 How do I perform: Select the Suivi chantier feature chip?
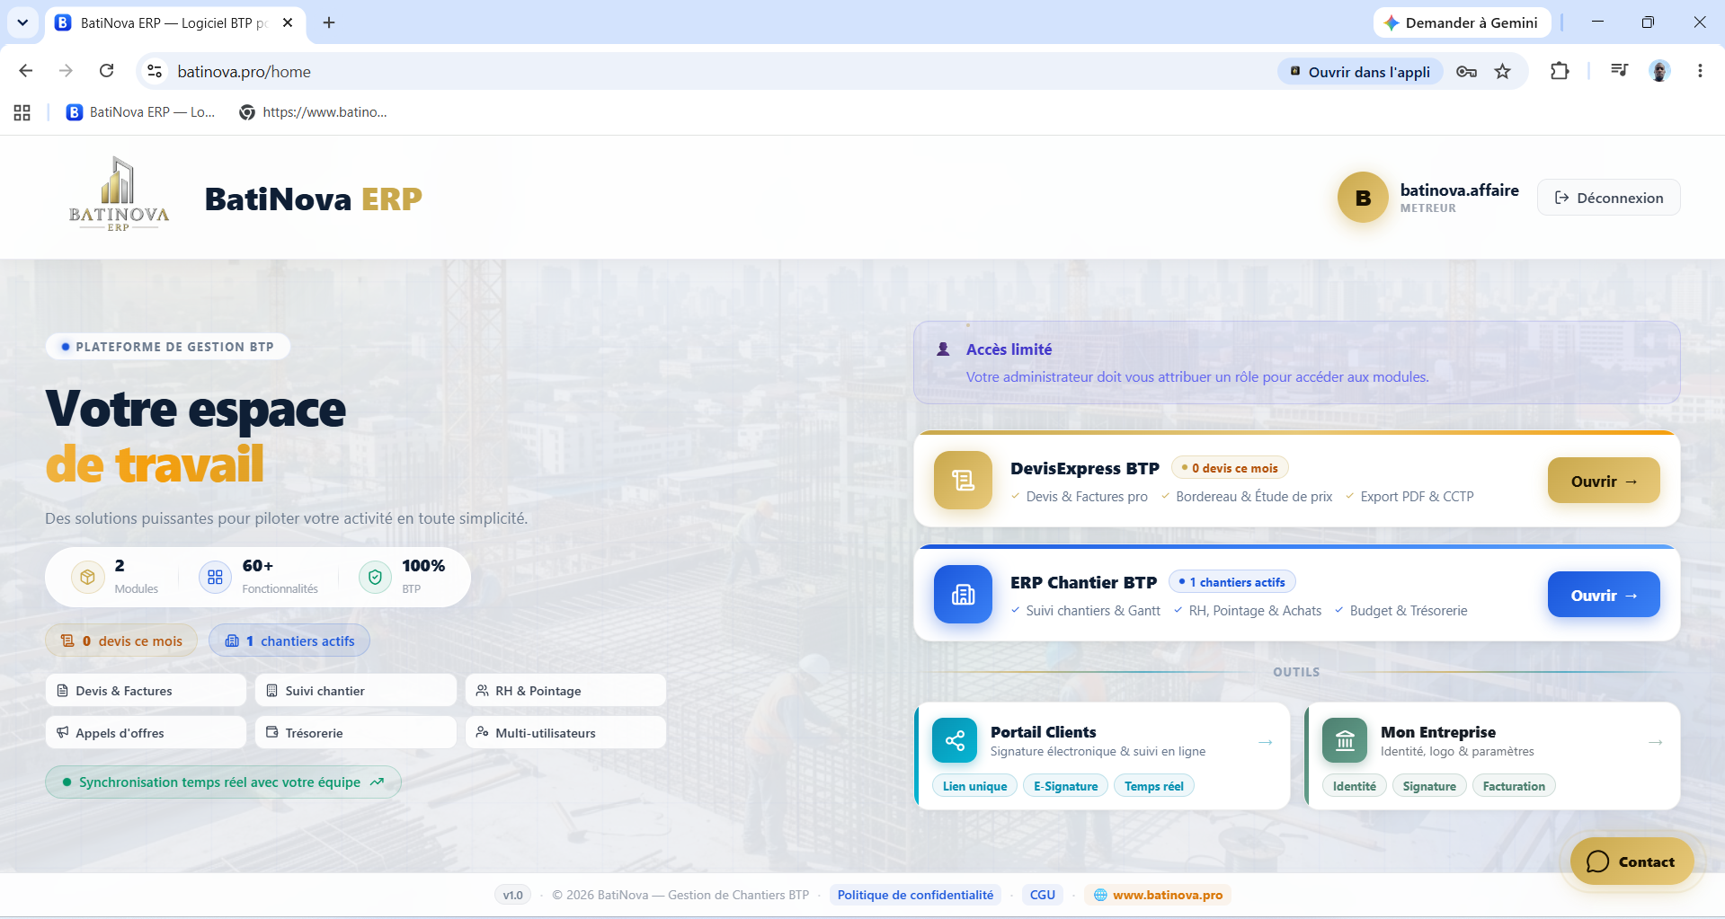356,691
